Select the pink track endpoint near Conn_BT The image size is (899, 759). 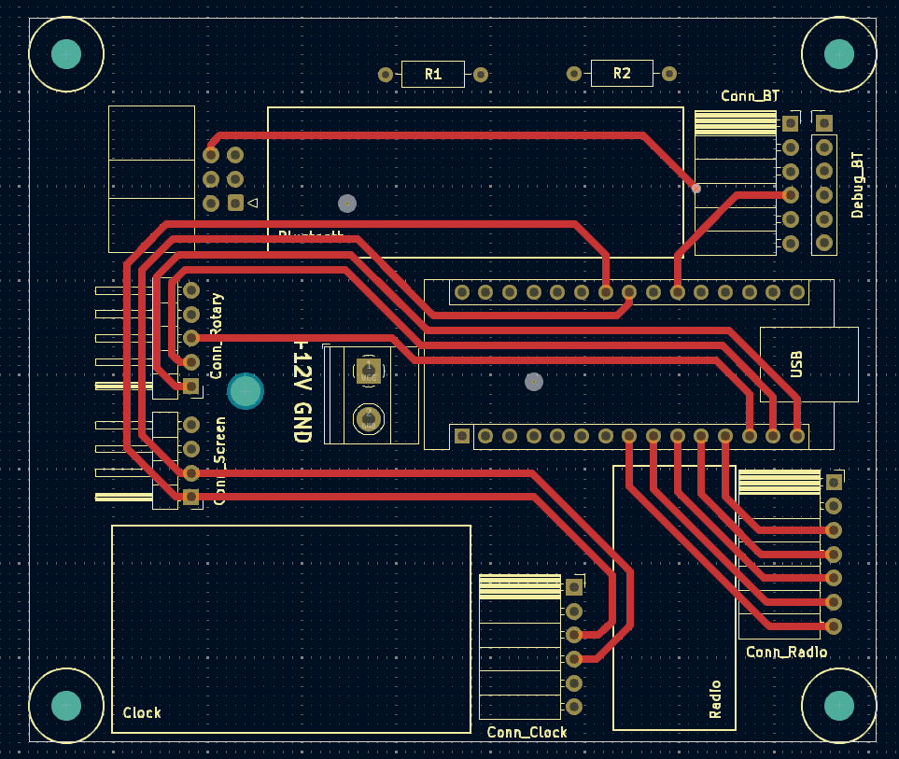(696, 188)
